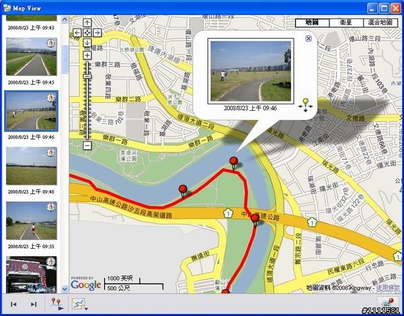Click the 樂群二路 road label
404x316 pixels.
tap(128, 99)
